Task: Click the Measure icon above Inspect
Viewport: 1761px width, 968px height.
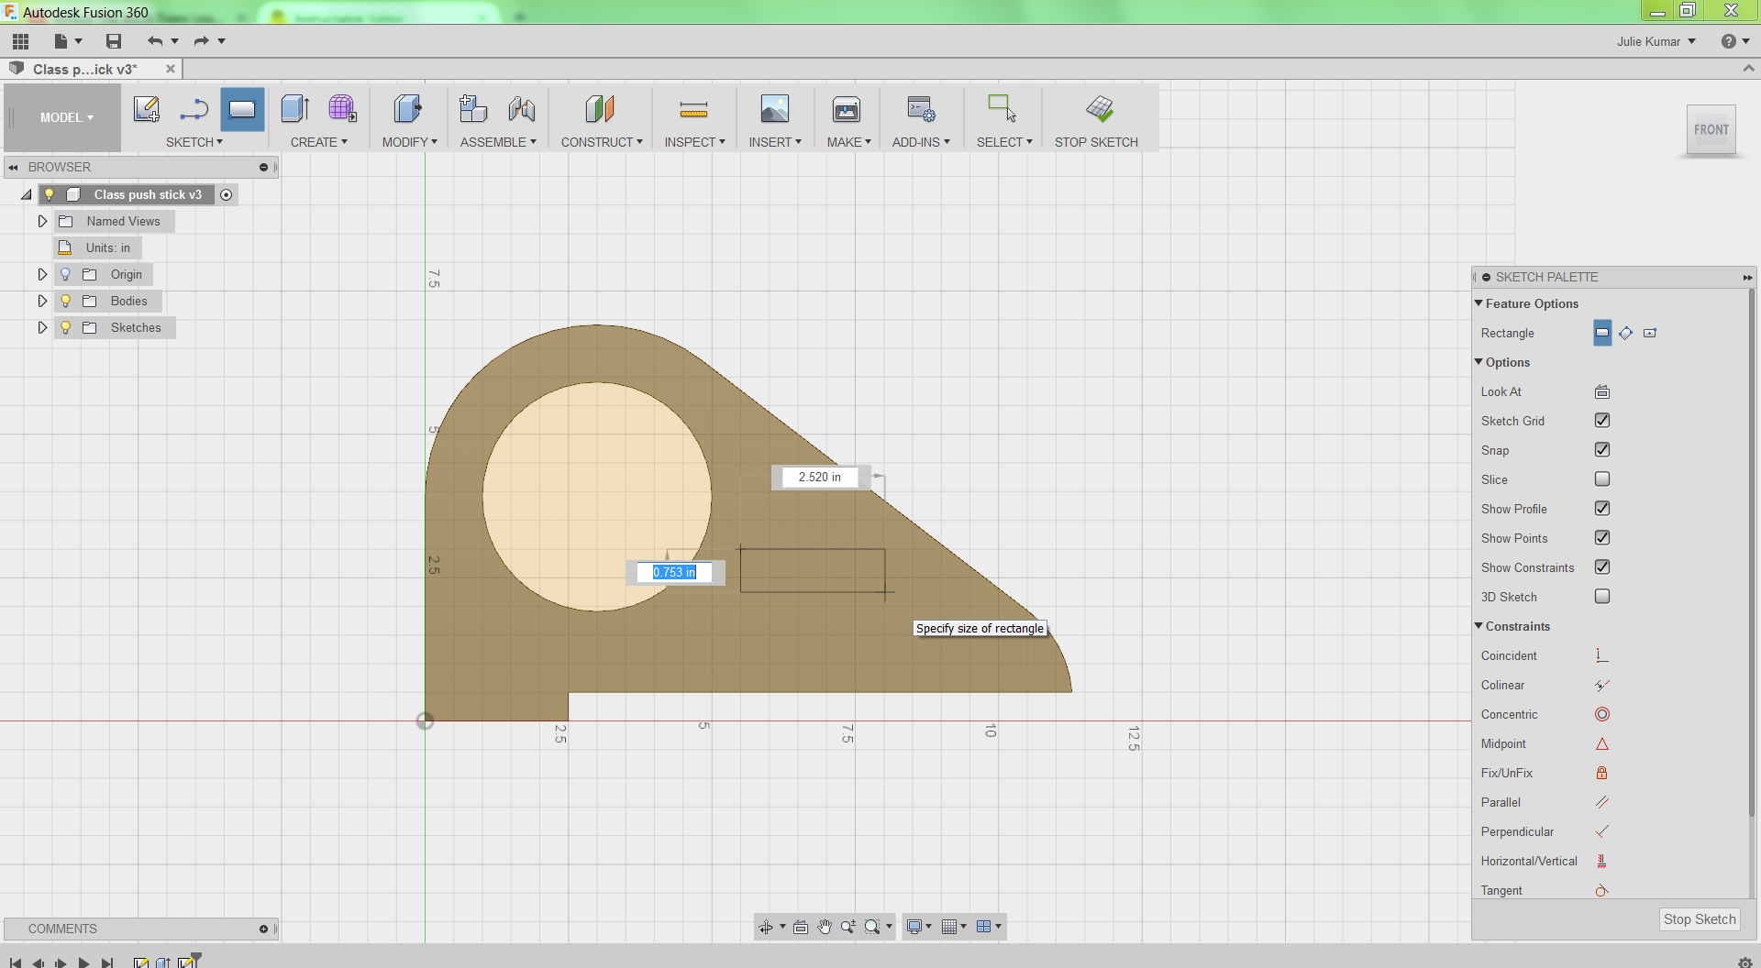Action: click(x=693, y=110)
